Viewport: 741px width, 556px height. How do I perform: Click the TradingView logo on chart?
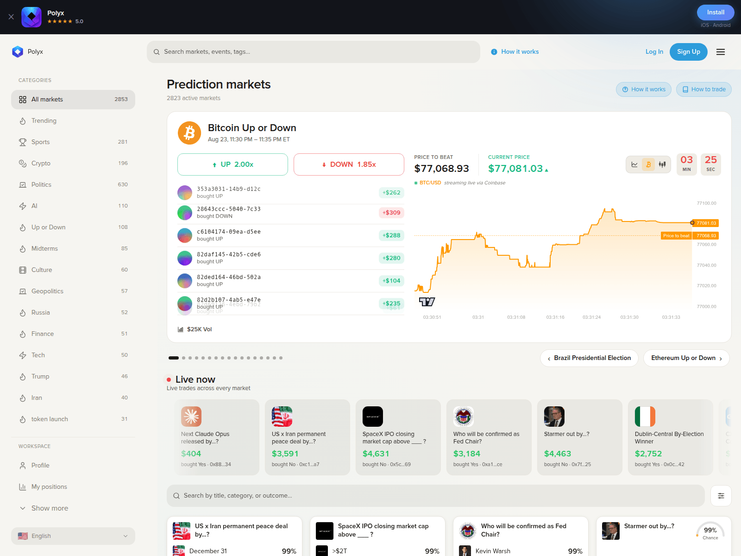[427, 302]
